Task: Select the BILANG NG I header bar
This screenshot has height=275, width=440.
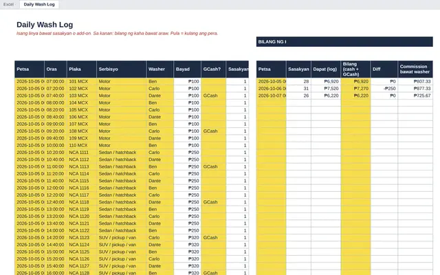Action: [344, 42]
